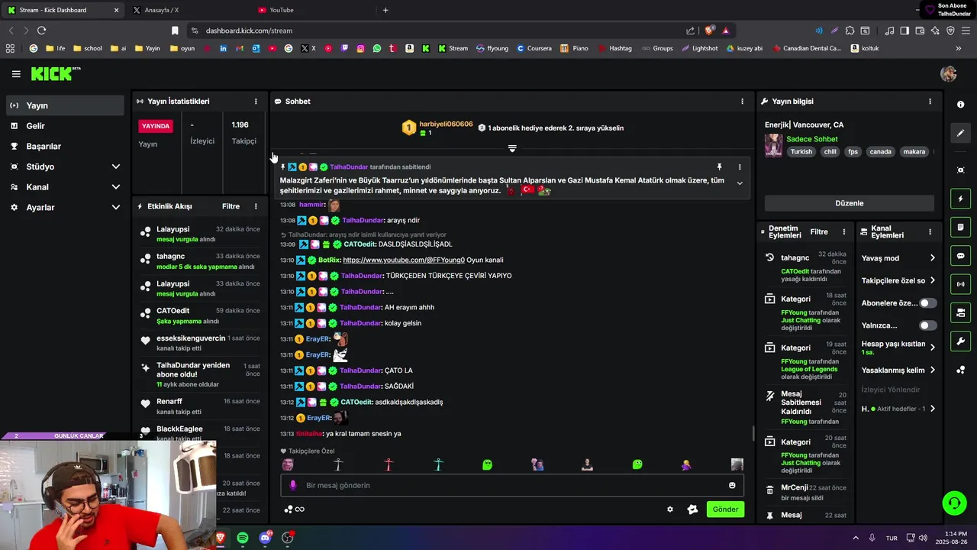
Task: Open Sohbet panel three-dot menu
Action: 742,101
